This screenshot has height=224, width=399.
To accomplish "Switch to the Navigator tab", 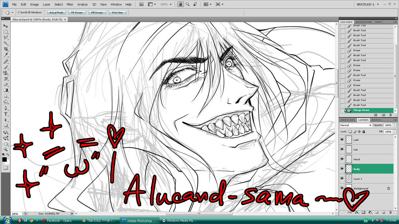I will pos(364,22).
